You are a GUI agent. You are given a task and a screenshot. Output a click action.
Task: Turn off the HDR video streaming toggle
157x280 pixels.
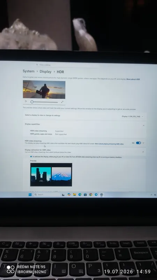click(138, 143)
